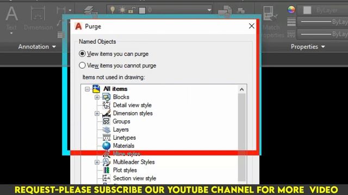Select 'Detail view style' tree entry
Screen dimensions: 348x195
(x=132, y=105)
